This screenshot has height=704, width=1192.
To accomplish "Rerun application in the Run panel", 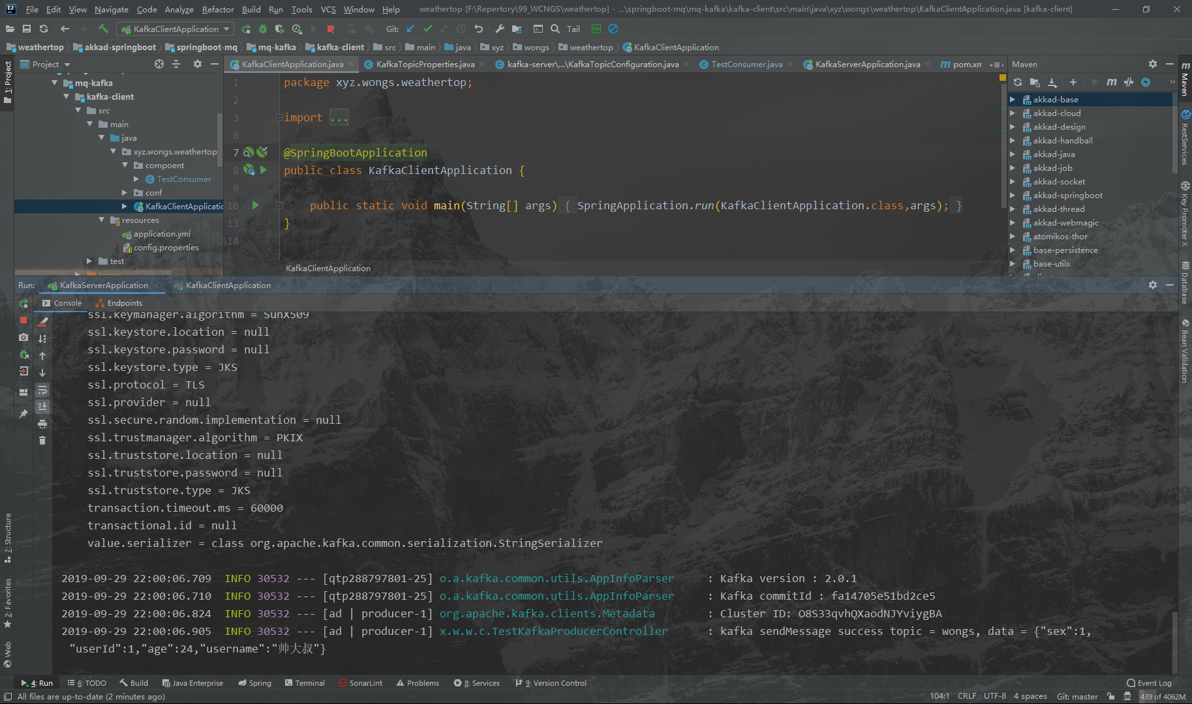I will [x=23, y=303].
